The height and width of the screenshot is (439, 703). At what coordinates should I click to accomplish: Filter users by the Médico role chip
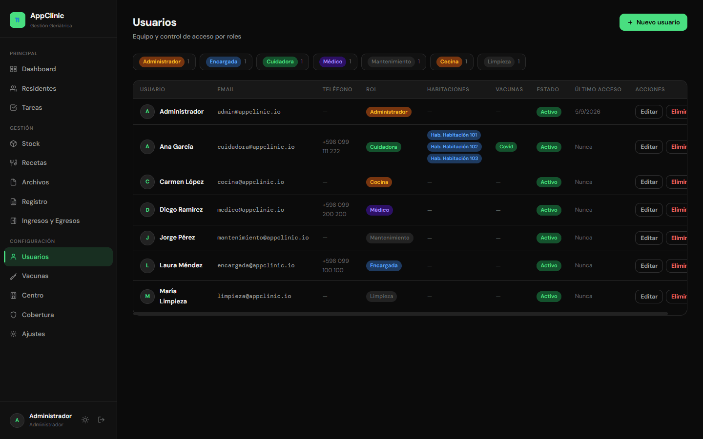point(335,62)
